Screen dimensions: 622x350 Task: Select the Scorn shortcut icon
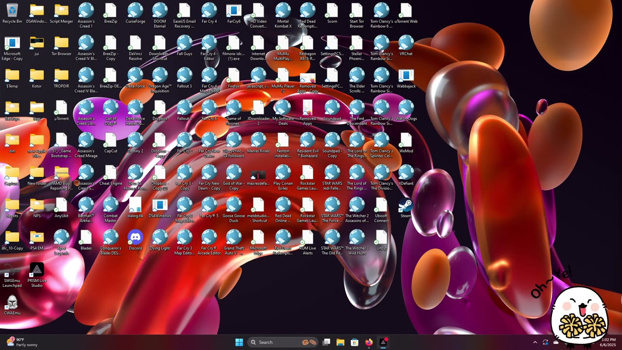tap(332, 14)
